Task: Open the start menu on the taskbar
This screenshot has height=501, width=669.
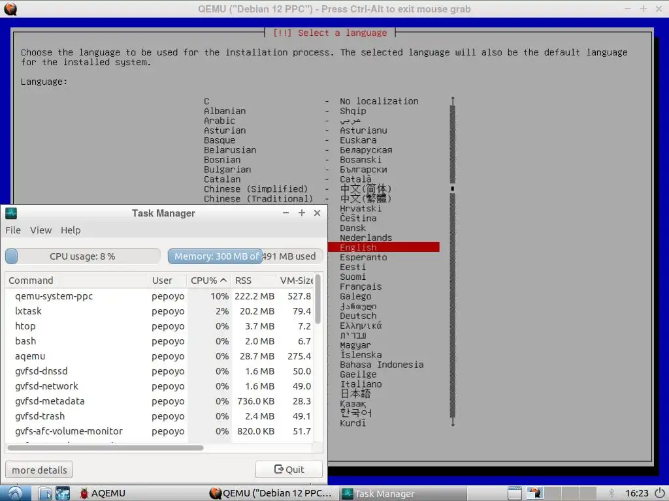Action: pyautogui.click(x=16, y=493)
